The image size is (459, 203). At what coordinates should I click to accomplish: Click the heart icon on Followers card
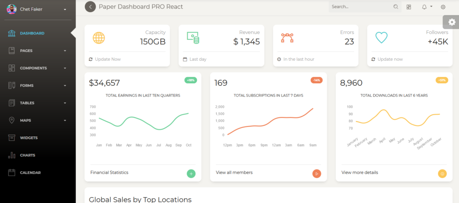tap(381, 38)
